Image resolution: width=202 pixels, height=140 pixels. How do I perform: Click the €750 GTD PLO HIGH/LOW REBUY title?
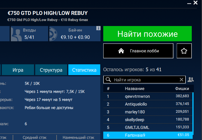tap(48, 13)
